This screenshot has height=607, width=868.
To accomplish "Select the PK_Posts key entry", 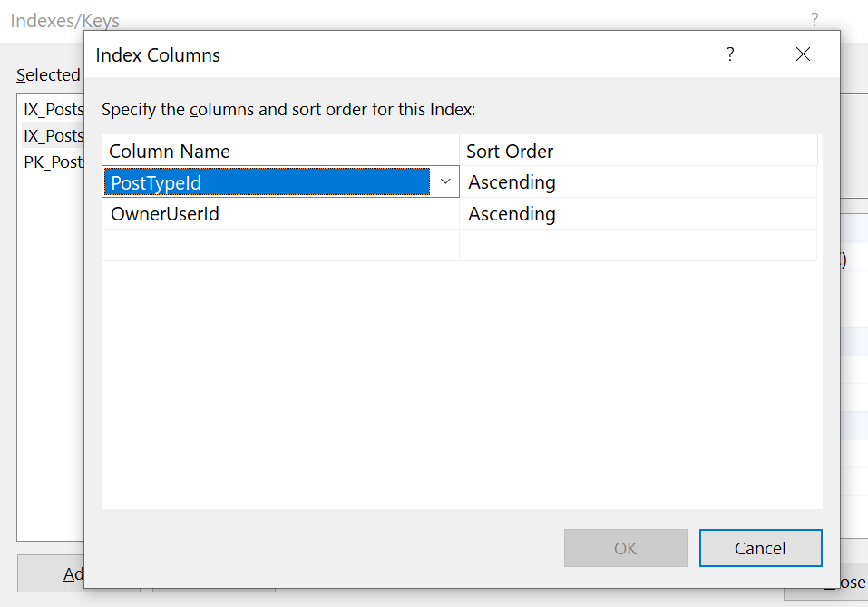I will pyautogui.click(x=53, y=162).
